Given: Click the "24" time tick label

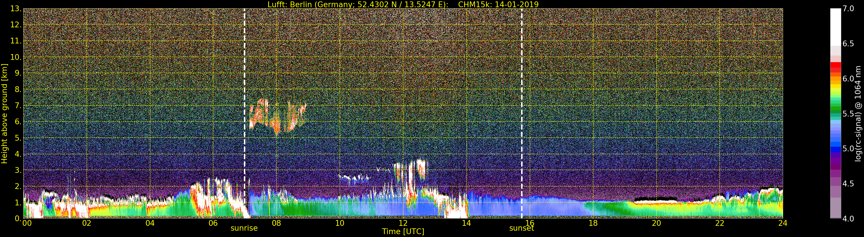Looking at the screenshot, I should tap(783, 223).
